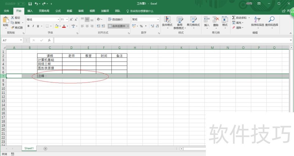This screenshot has width=294, height=156.
Task: Open 查找和选择 find and select
Action: (272, 22)
